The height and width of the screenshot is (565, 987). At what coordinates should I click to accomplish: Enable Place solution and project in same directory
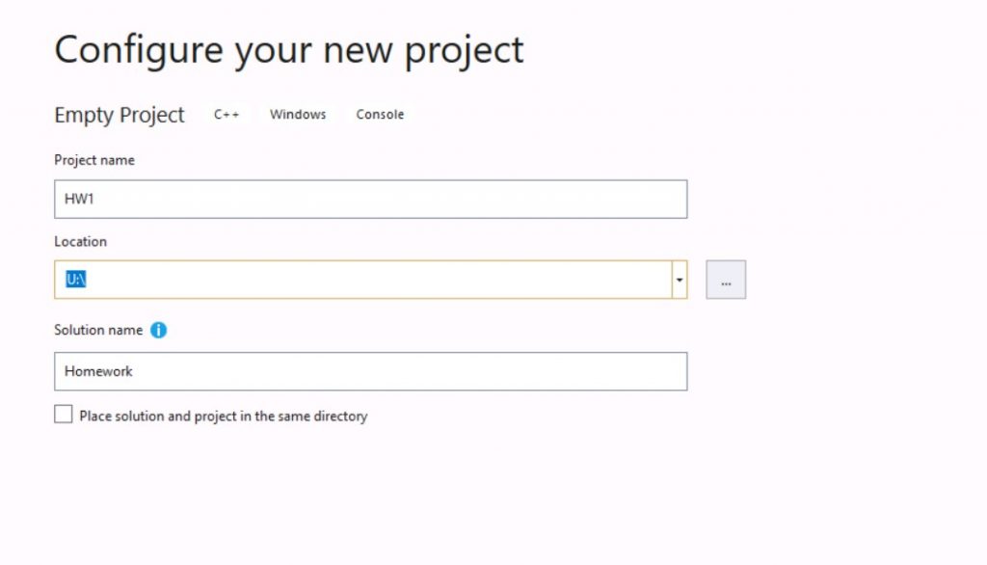[x=63, y=414]
